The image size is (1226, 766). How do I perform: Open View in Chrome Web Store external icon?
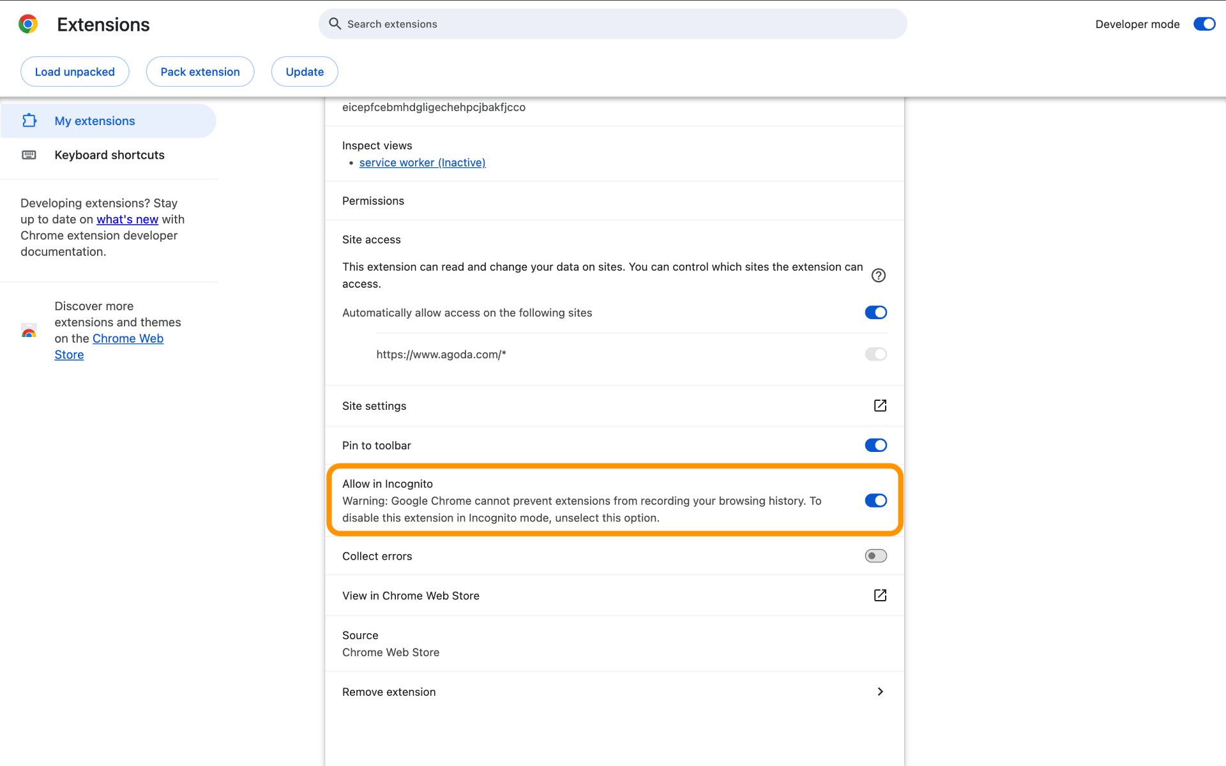(880, 595)
